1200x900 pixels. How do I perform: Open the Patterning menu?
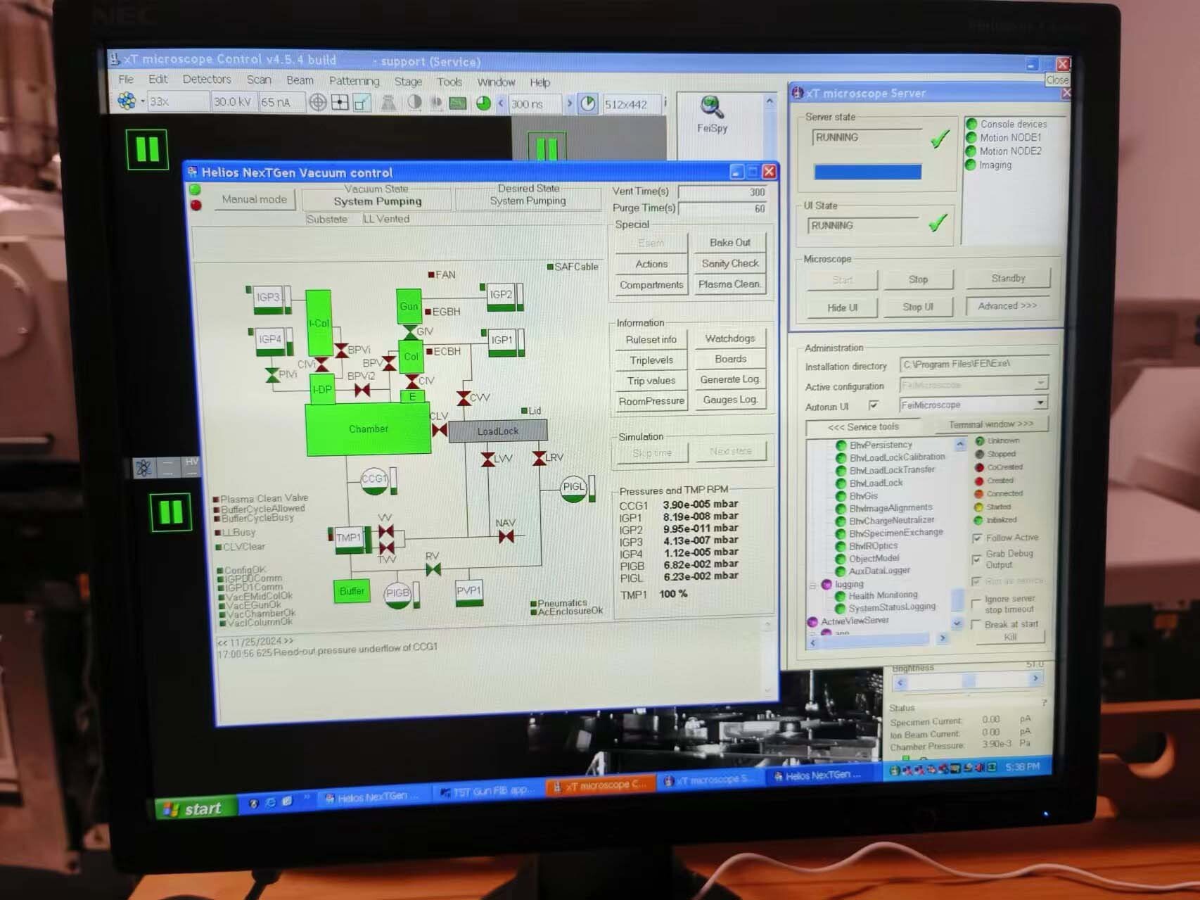(354, 81)
